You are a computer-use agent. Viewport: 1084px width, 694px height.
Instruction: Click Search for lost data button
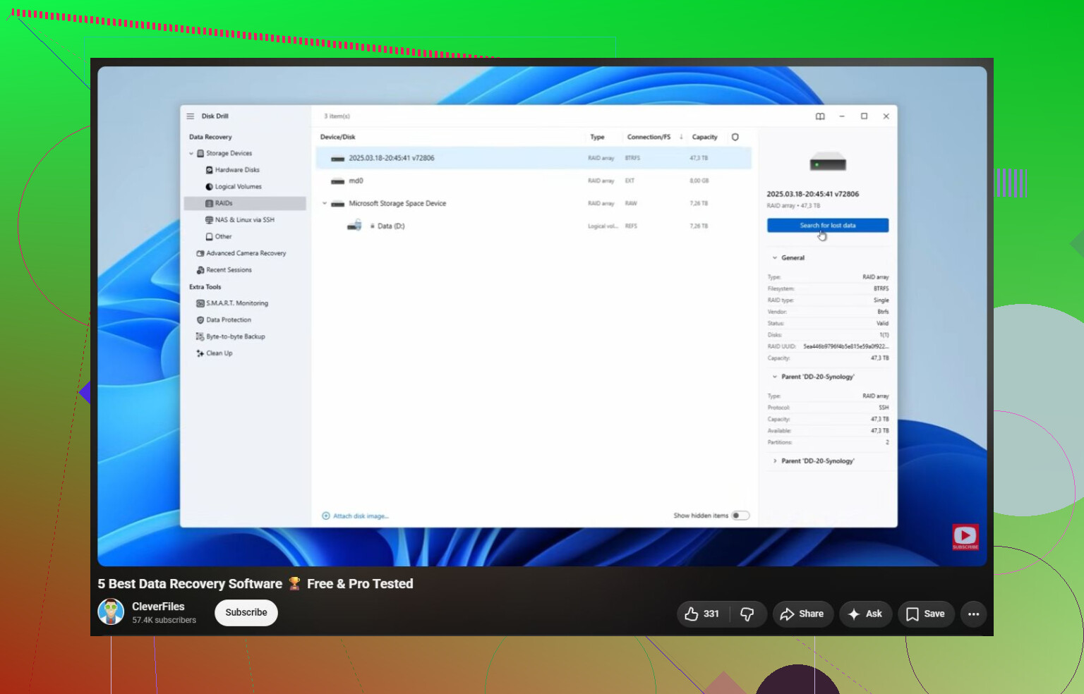click(x=828, y=226)
